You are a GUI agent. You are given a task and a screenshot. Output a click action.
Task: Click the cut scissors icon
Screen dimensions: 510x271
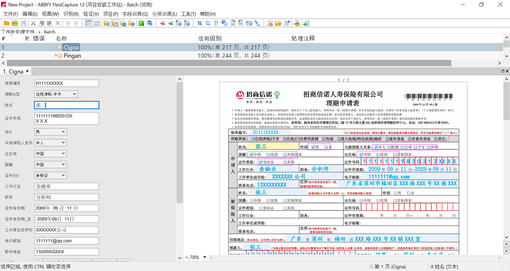[x=33, y=24]
